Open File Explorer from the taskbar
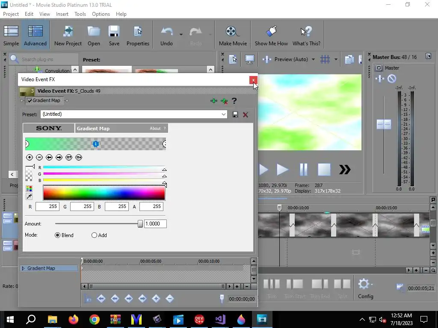Image resolution: width=438 pixels, height=328 pixels. [x=52, y=319]
